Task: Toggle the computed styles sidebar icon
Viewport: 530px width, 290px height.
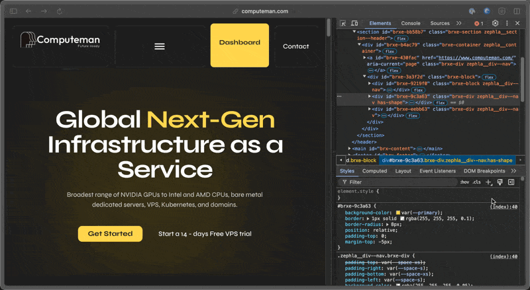Action: pyautogui.click(x=511, y=182)
